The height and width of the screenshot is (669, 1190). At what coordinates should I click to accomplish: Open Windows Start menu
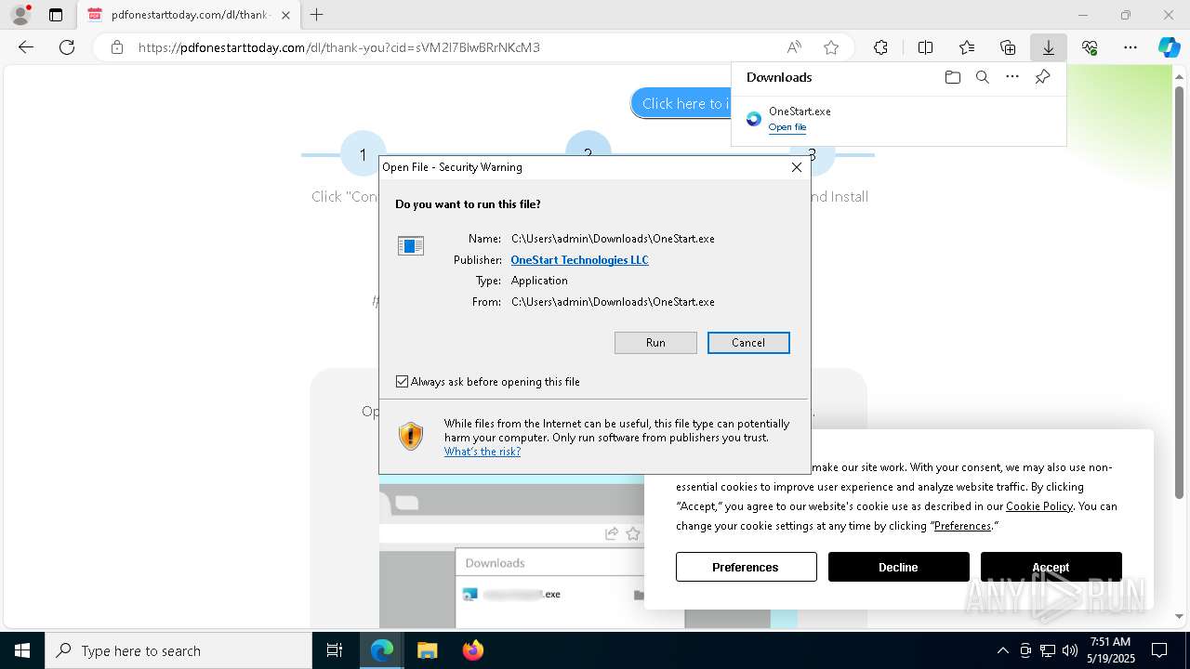tap(22, 650)
